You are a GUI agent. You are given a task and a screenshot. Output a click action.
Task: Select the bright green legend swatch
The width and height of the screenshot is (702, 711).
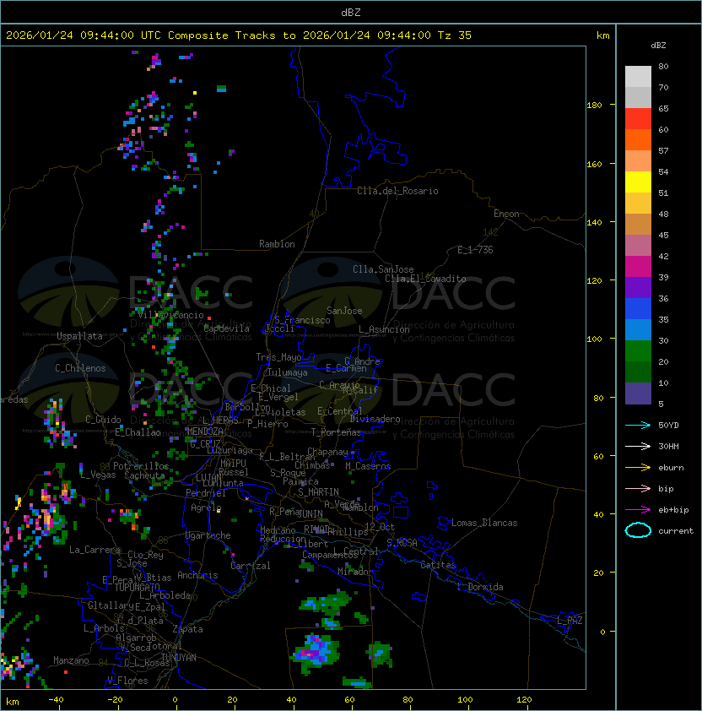pos(638,351)
